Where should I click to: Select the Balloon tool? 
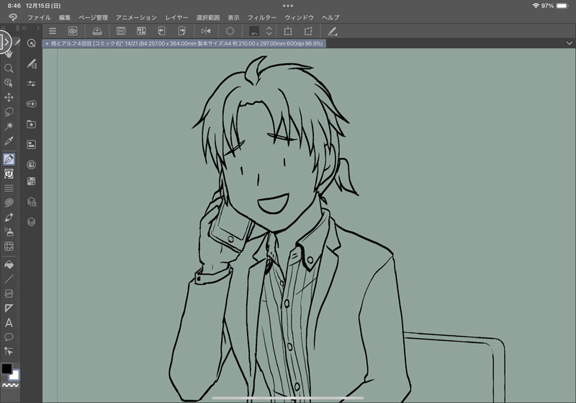9,337
